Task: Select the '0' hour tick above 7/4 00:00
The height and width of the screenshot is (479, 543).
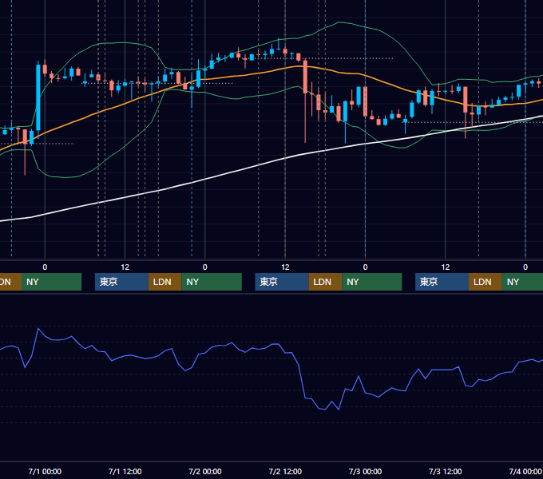Action: [525, 267]
